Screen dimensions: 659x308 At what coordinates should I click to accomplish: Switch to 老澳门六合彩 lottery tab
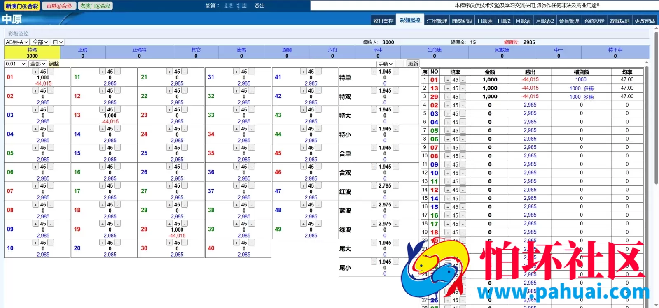click(95, 6)
